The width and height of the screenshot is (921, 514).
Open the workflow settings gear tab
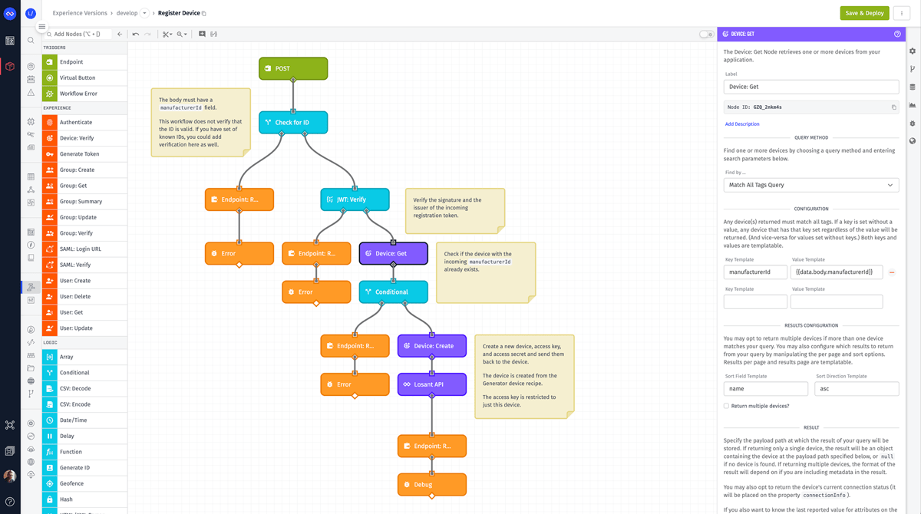pyautogui.click(x=913, y=51)
